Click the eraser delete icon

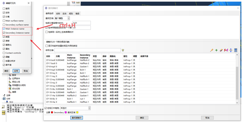221,50
